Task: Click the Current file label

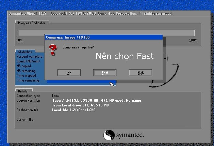Action: tap(25, 120)
